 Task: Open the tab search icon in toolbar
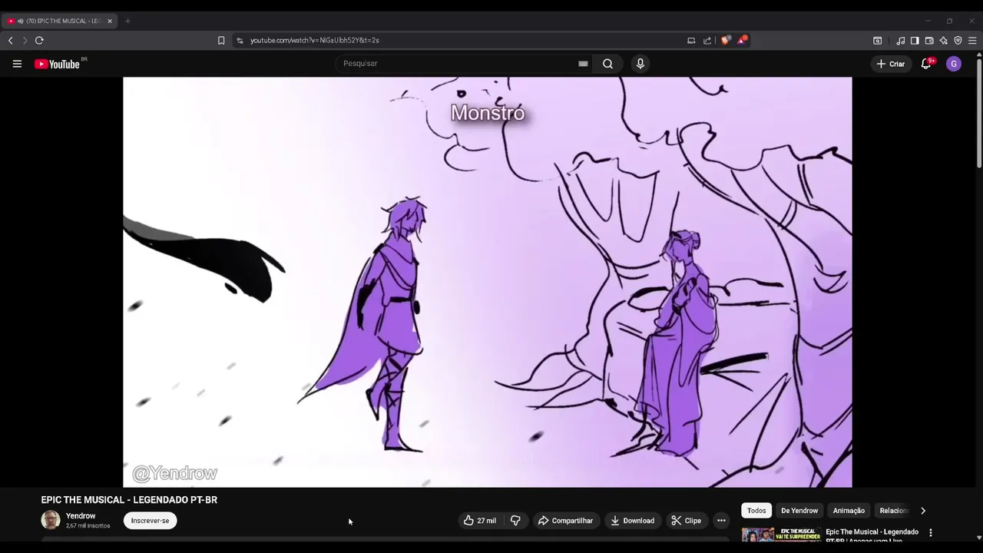point(878,40)
